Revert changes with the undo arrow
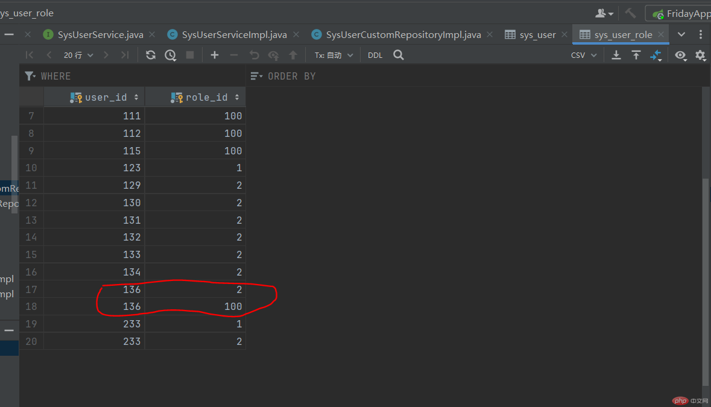Screen dimensions: 711x407 coord(254,55)
